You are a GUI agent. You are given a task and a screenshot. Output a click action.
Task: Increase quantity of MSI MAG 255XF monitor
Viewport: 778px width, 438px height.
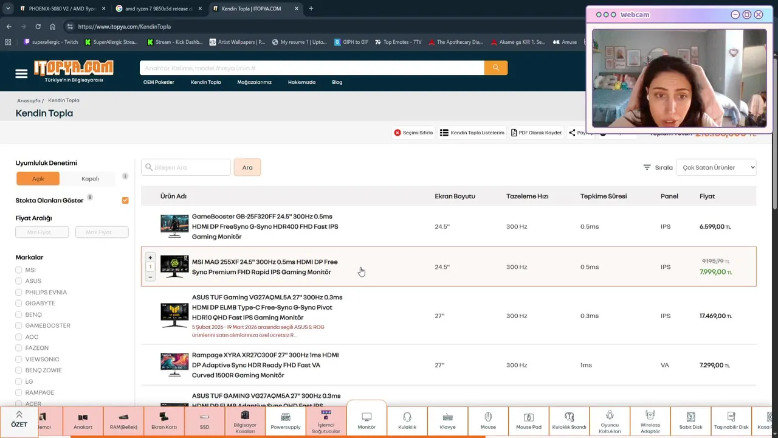(150, 257)
